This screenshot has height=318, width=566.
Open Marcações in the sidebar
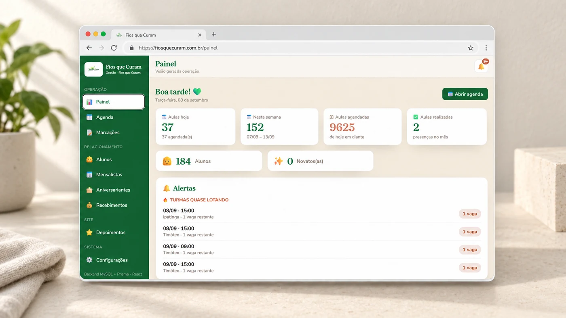pyautogui.click(x=114, y=132)
